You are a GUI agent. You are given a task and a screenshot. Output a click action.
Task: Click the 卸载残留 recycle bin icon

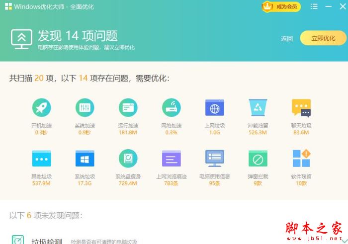[258, 107]
